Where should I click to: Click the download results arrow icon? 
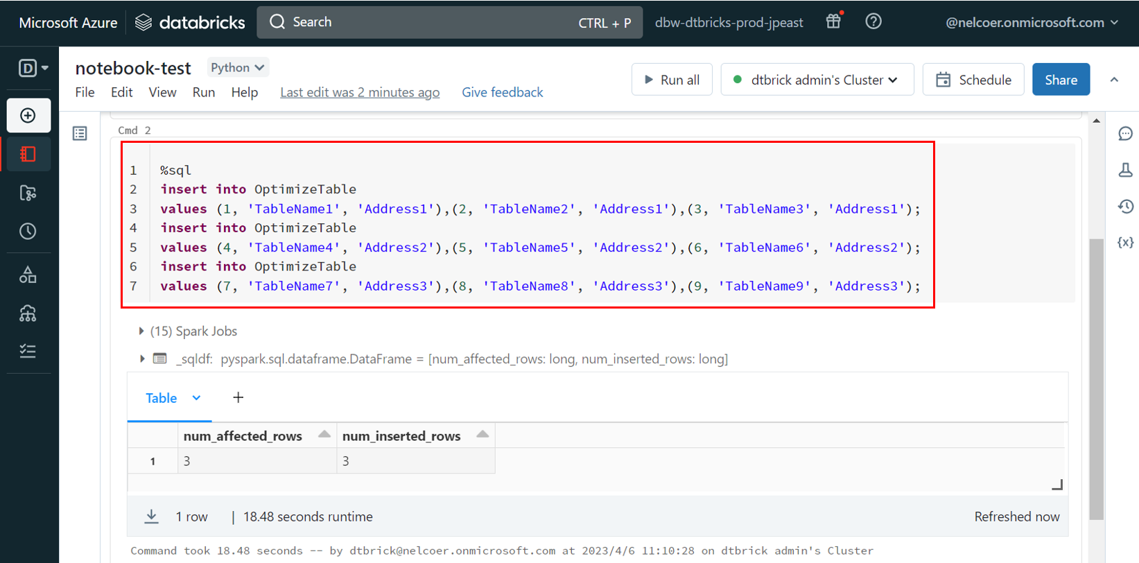[151, 517]
